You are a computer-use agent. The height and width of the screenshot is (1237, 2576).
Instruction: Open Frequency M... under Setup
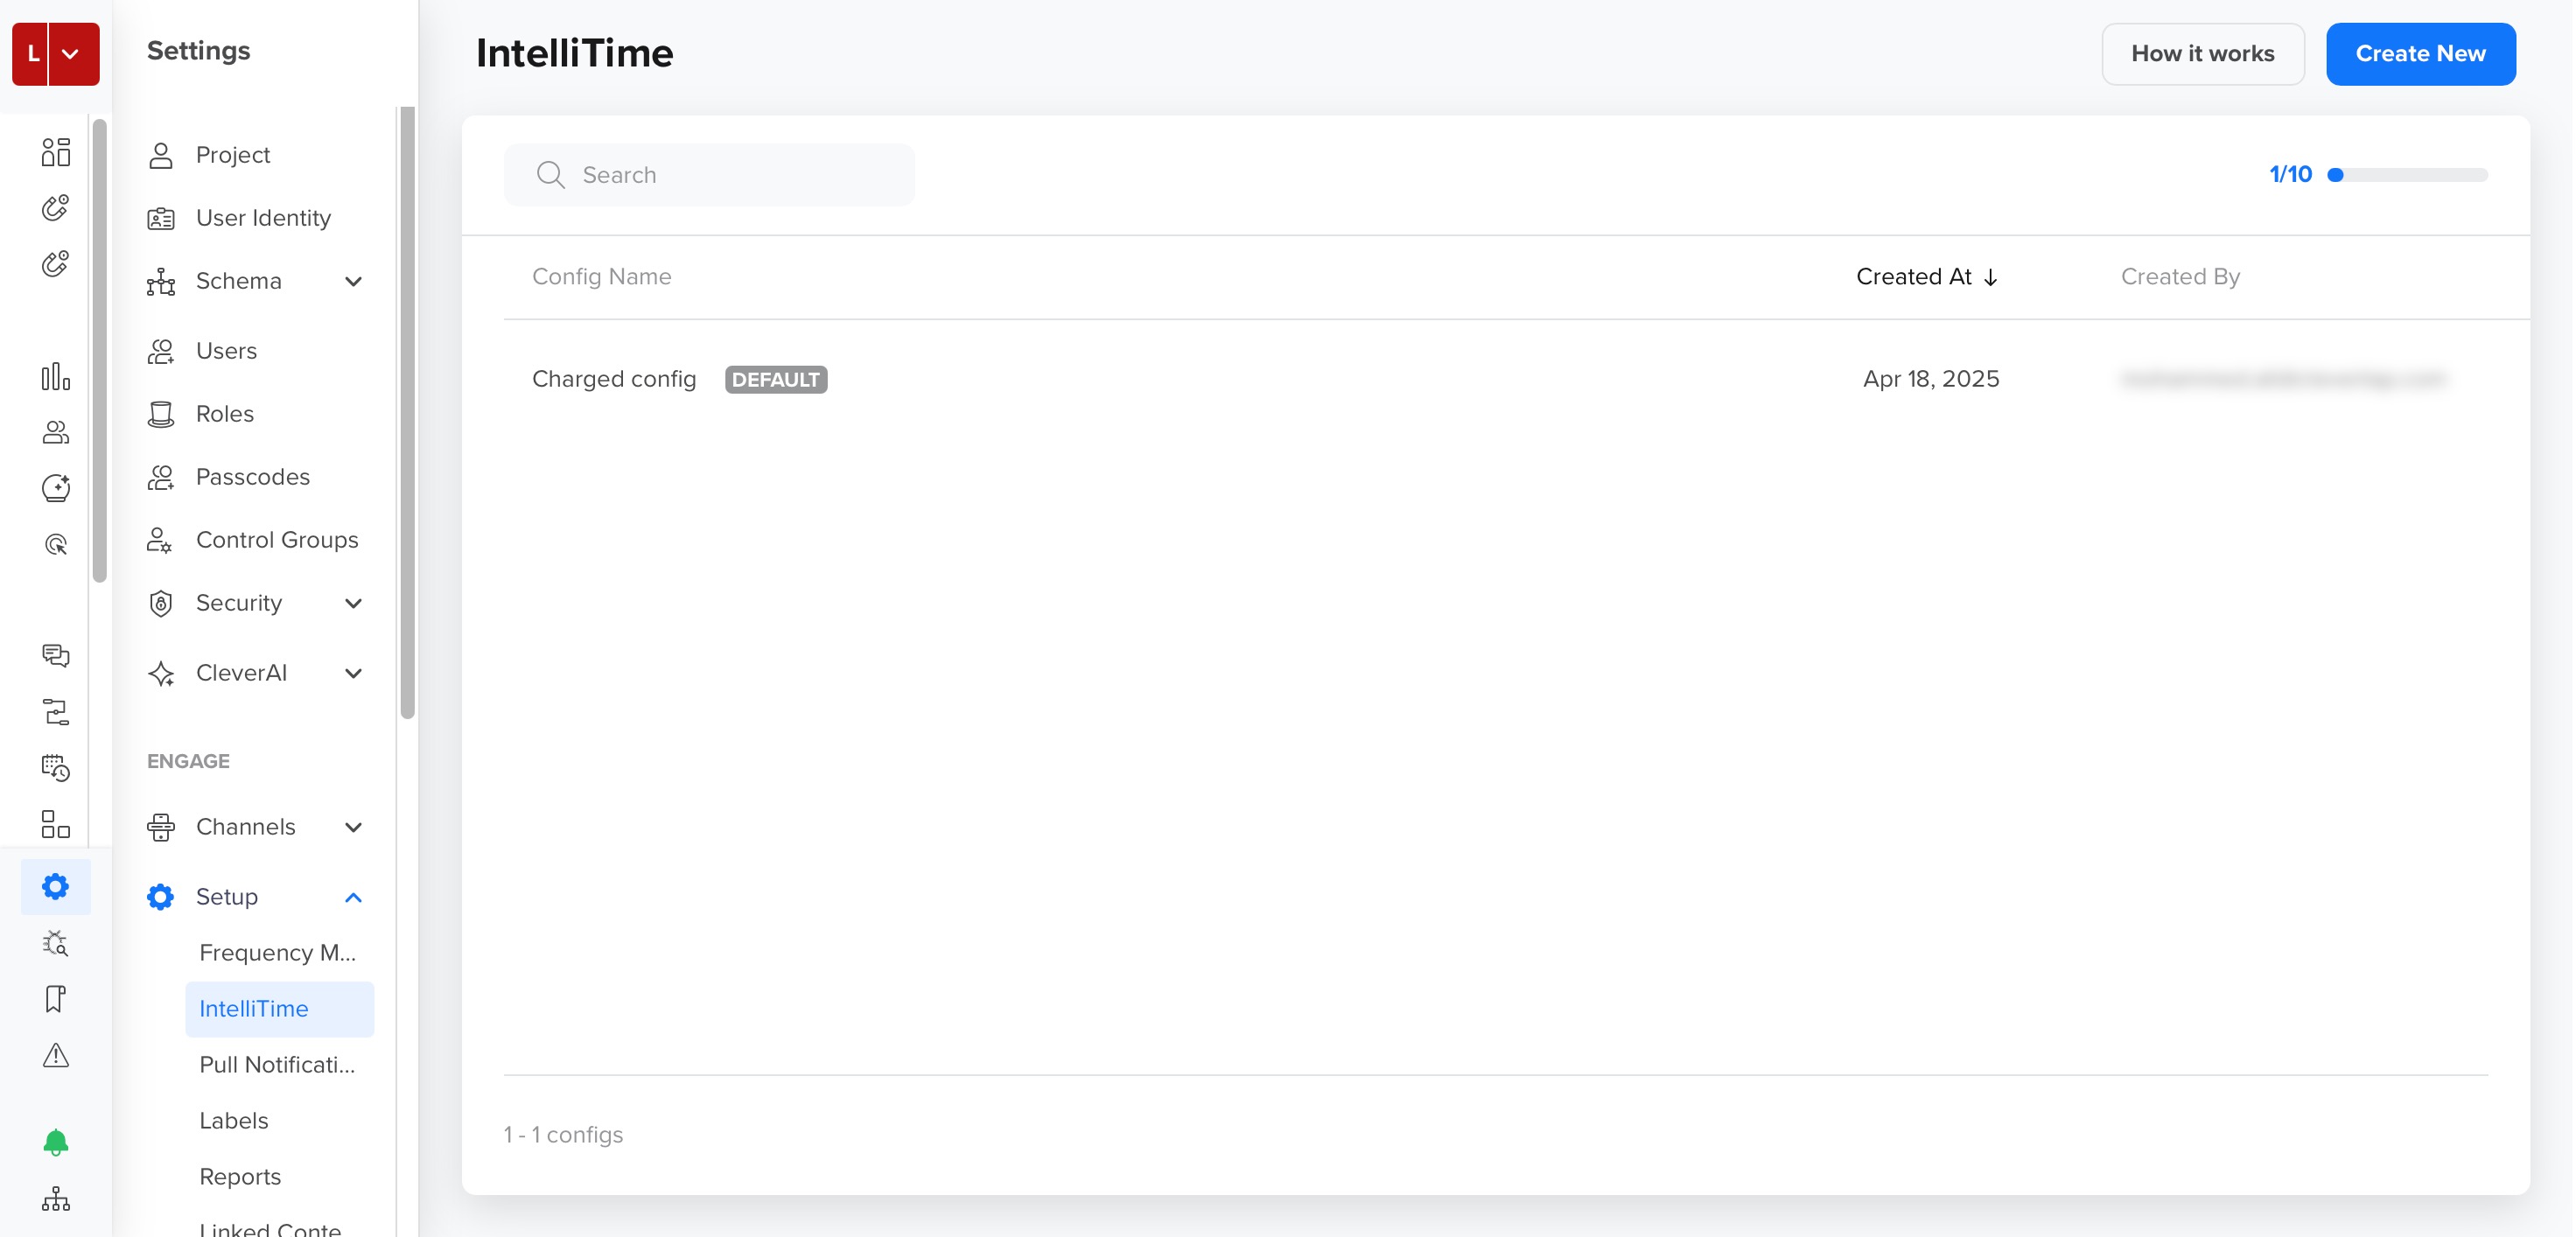click(x=279, y=953)
